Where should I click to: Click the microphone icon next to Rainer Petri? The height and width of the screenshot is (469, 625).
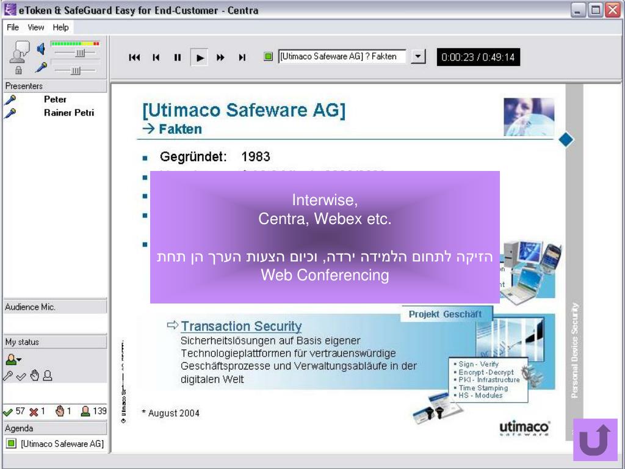(x=10, y=113)
